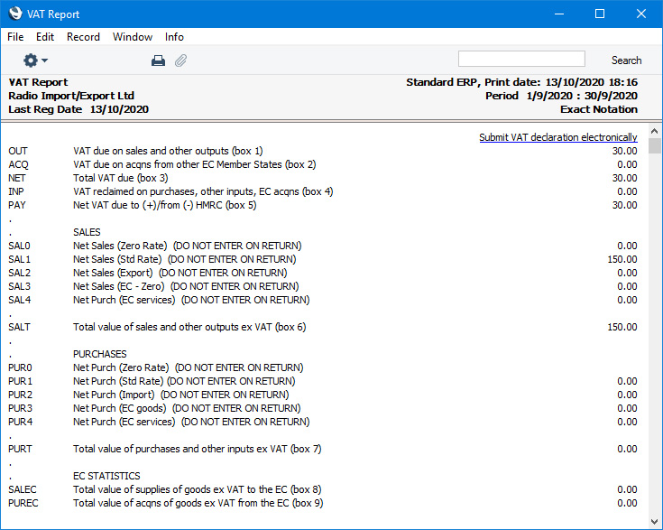Click the 'Exact Notation' header text

coord(599,109)
